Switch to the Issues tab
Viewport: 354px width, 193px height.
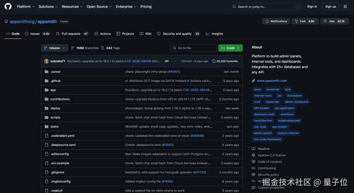pos(37,34)
